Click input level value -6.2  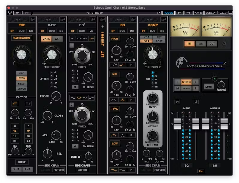[187, 165]
